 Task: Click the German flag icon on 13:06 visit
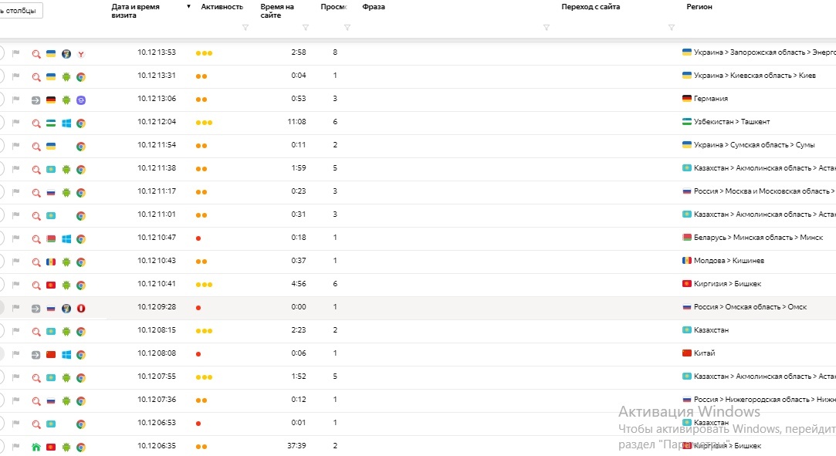click(51, 100)
